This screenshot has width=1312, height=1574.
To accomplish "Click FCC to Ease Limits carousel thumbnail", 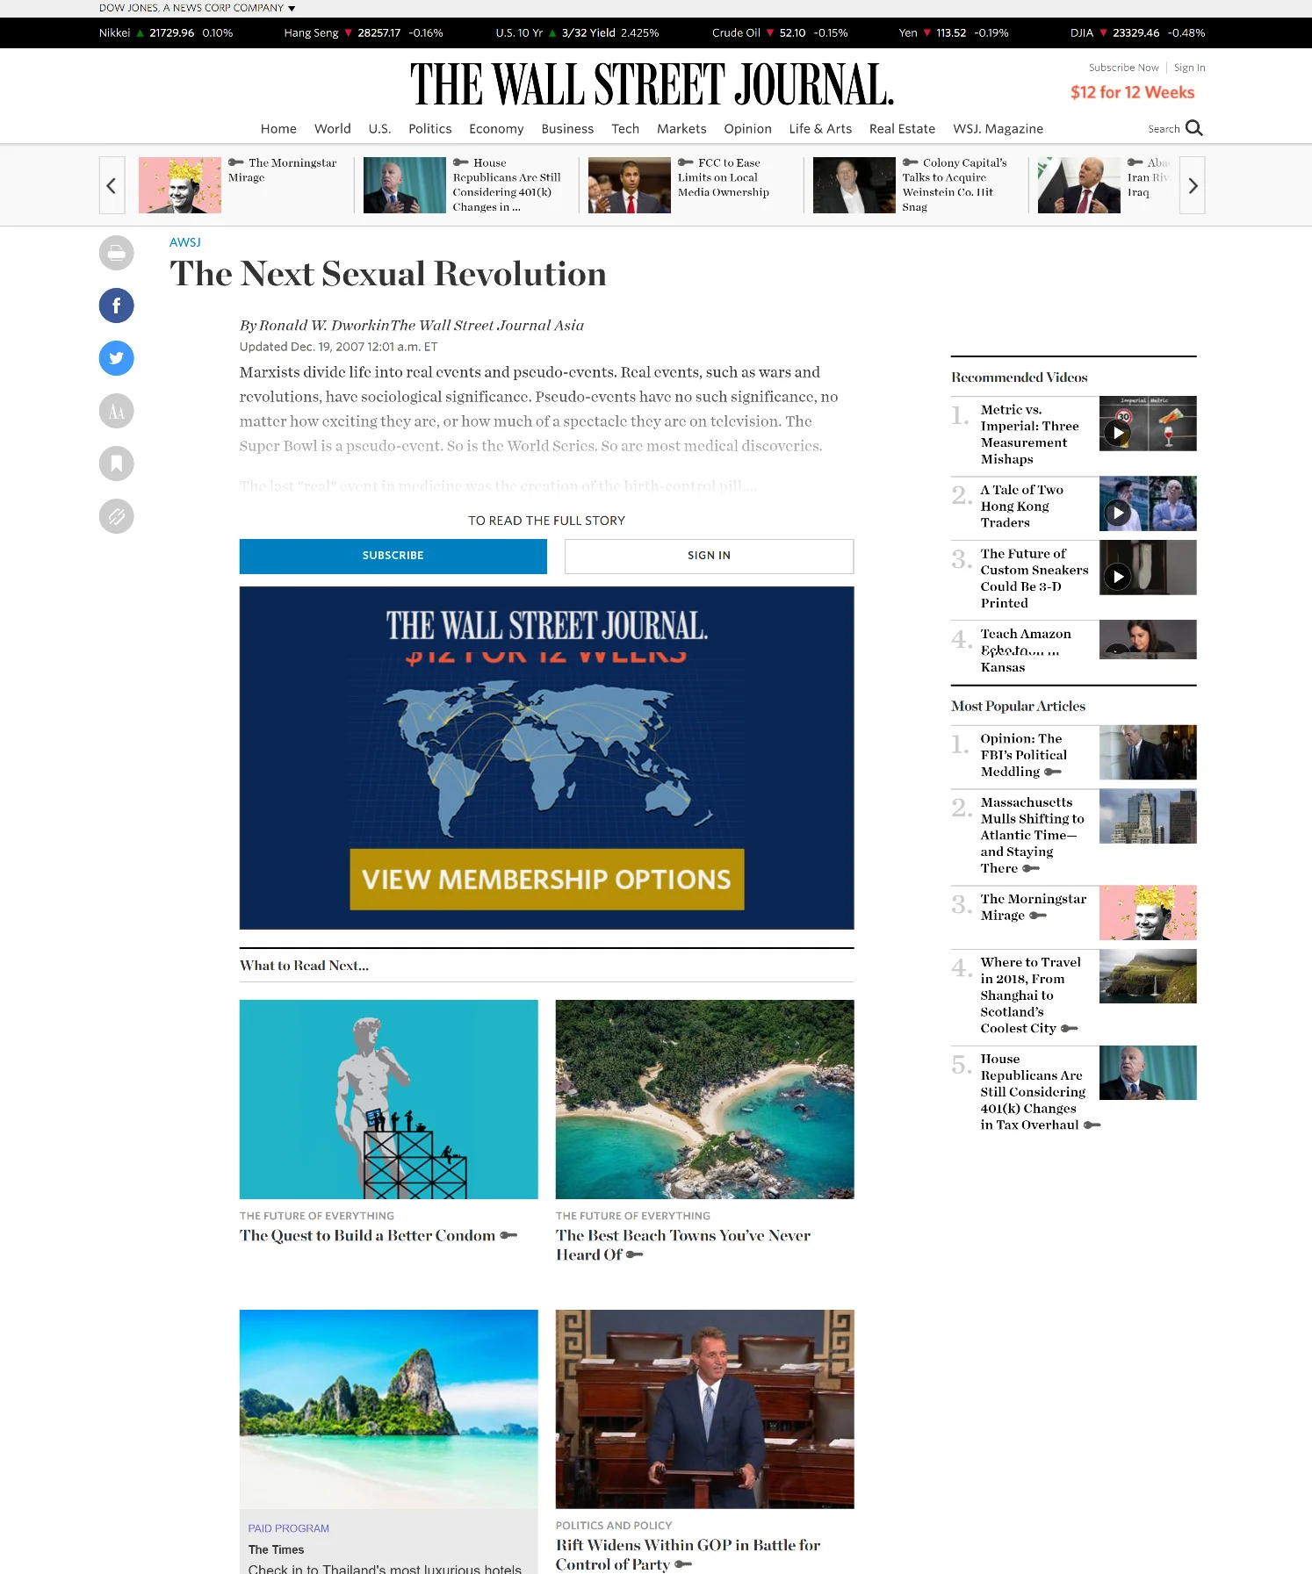I will click(630, 185).
